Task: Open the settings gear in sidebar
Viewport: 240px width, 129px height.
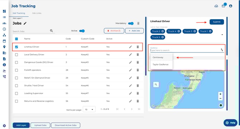Action: (x=4, y=126)
